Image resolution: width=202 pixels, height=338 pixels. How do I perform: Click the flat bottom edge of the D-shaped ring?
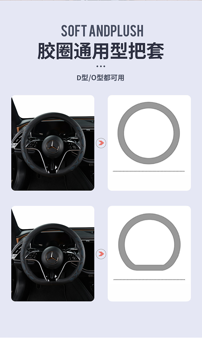(x=149, y=268)
